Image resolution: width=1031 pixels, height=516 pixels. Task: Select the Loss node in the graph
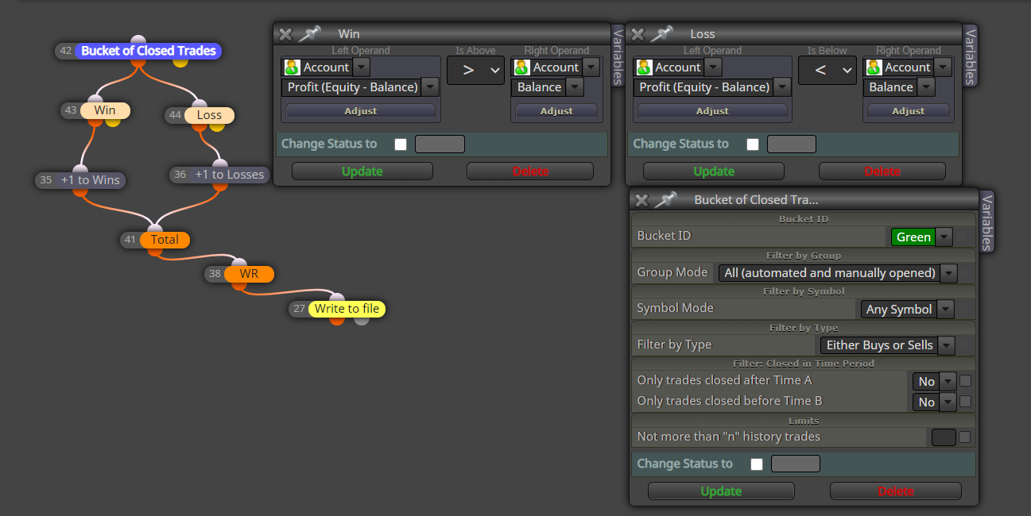209,115
